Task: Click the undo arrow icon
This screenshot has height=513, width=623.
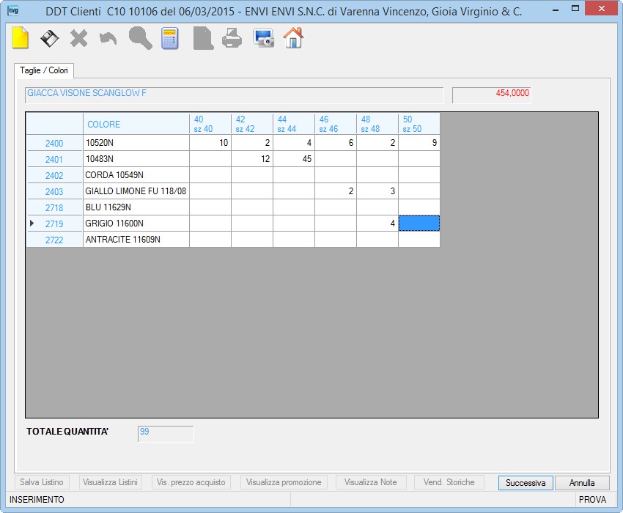Action: click(x=108, y=39)
